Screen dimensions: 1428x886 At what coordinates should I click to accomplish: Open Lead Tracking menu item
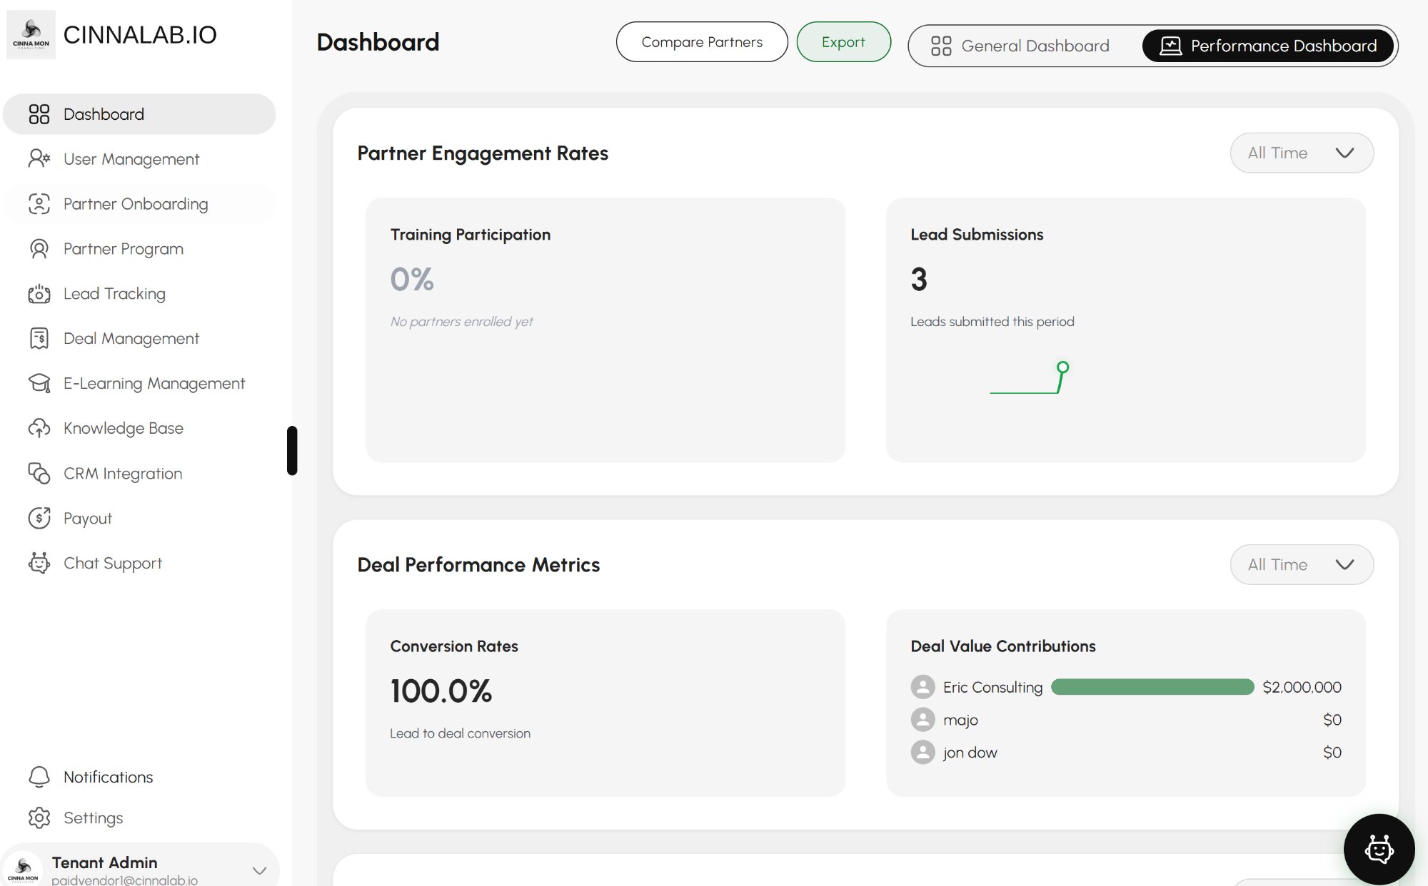(139, 294)
